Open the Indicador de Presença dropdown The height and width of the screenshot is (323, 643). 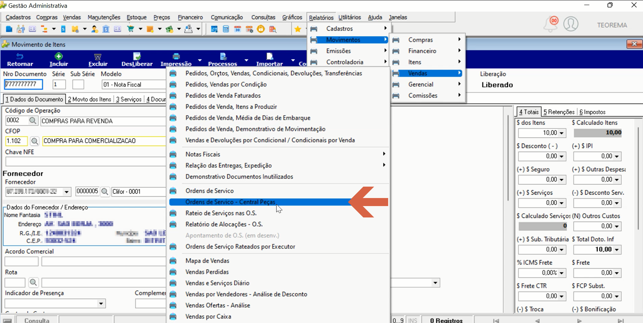(101, 304)
